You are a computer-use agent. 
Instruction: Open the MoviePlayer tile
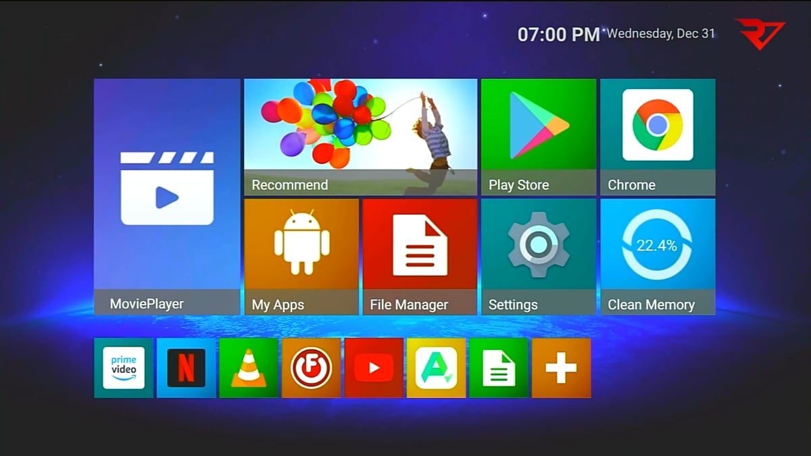click(x=167, y=197)
